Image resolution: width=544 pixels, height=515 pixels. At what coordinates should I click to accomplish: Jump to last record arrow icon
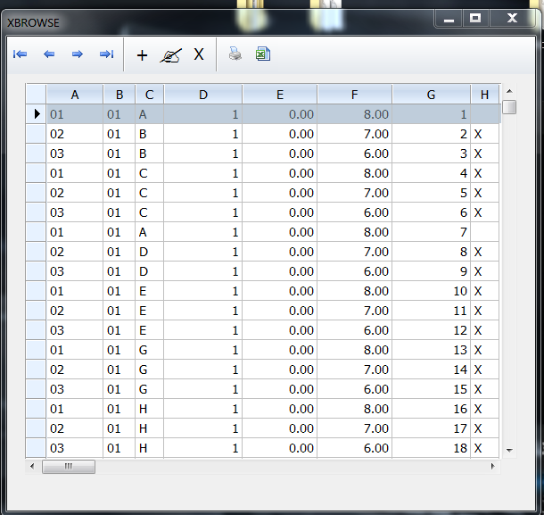(106, 54)
